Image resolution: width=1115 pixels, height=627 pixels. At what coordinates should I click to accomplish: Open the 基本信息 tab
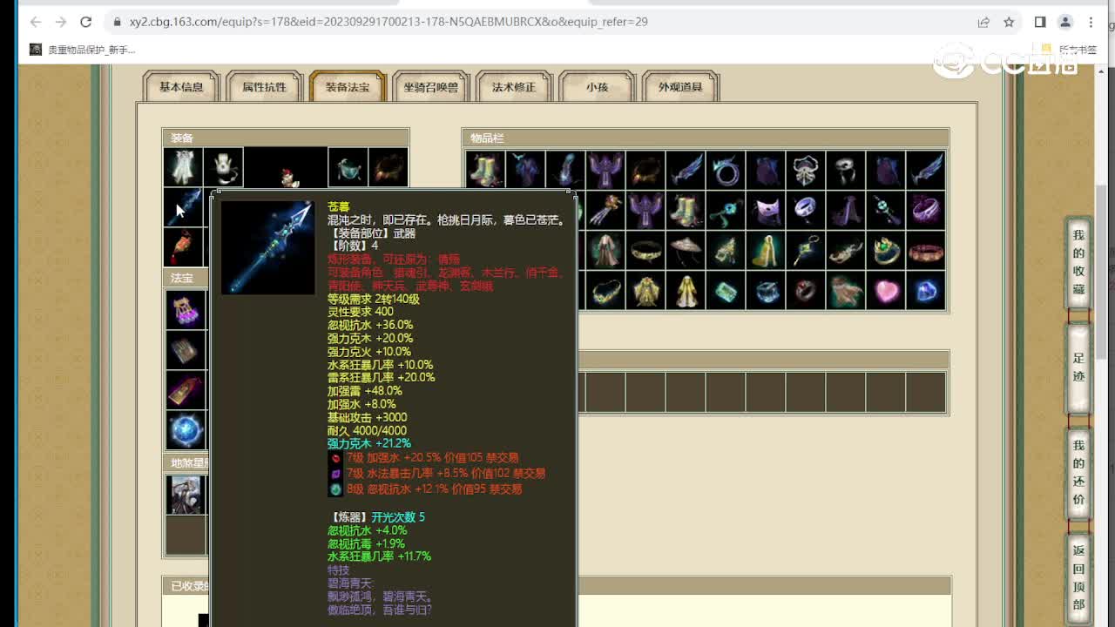181,87
